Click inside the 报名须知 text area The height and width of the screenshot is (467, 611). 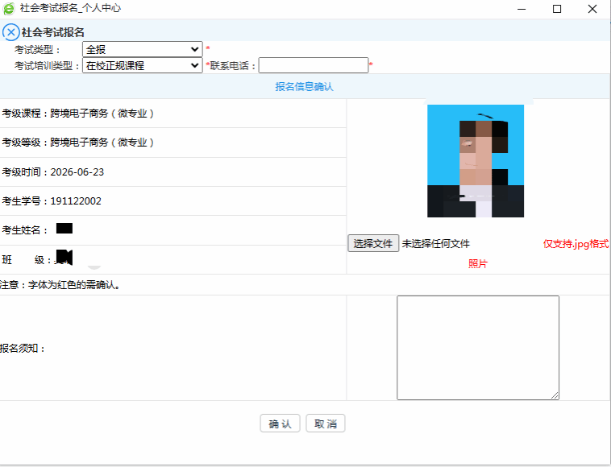coord(477,347)
